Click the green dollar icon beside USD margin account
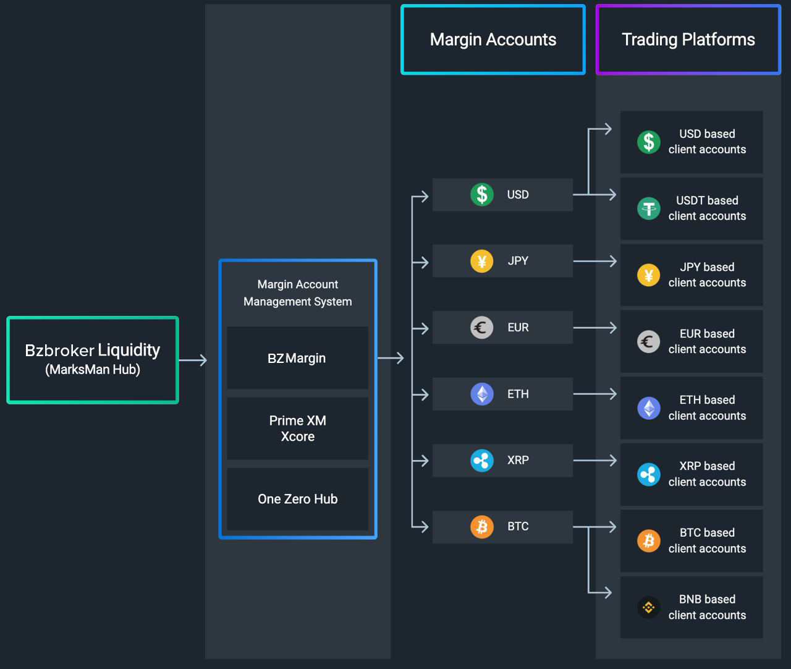This screenshot has height=669, width=791. pos(482,195)
